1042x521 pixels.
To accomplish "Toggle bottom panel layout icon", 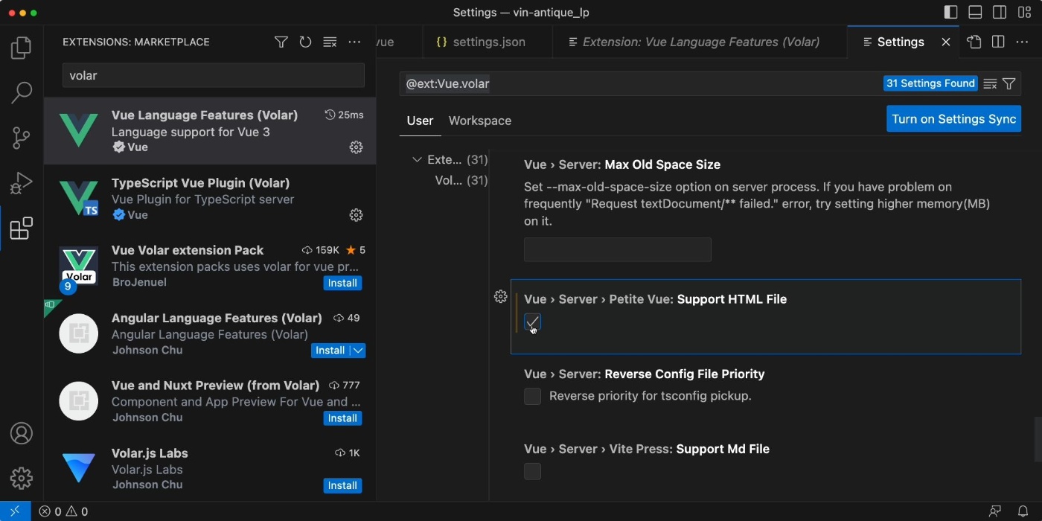I will point(975,13).
